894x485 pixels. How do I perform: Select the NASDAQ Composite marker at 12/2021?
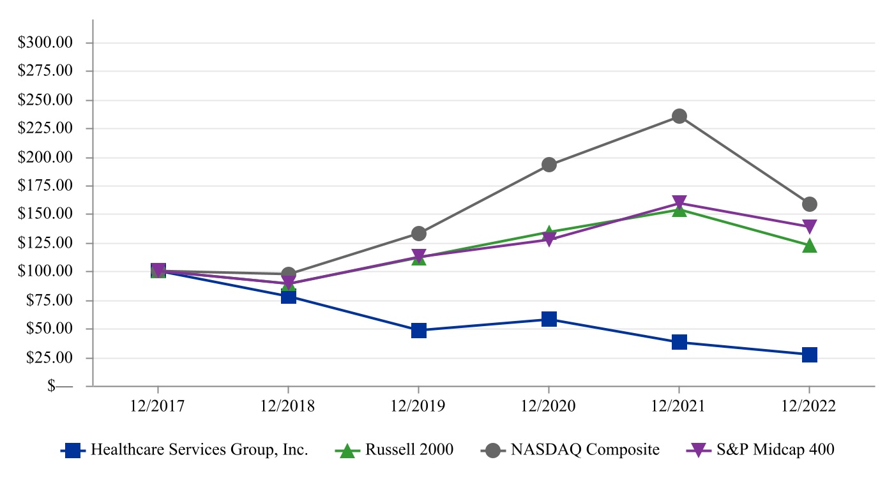pyautogui.click(x=679, y=116)
